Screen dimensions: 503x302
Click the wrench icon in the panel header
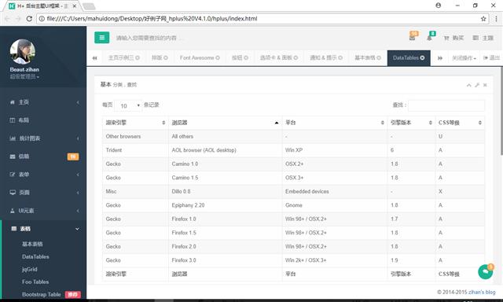(x=477, y=85)
